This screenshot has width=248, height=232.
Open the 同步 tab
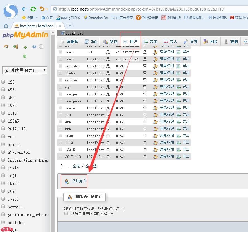click(x=211, y=41)
